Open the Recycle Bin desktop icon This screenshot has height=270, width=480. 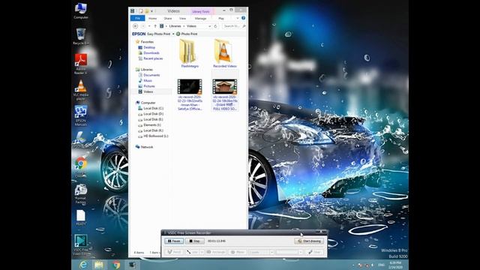coord(81,36)
